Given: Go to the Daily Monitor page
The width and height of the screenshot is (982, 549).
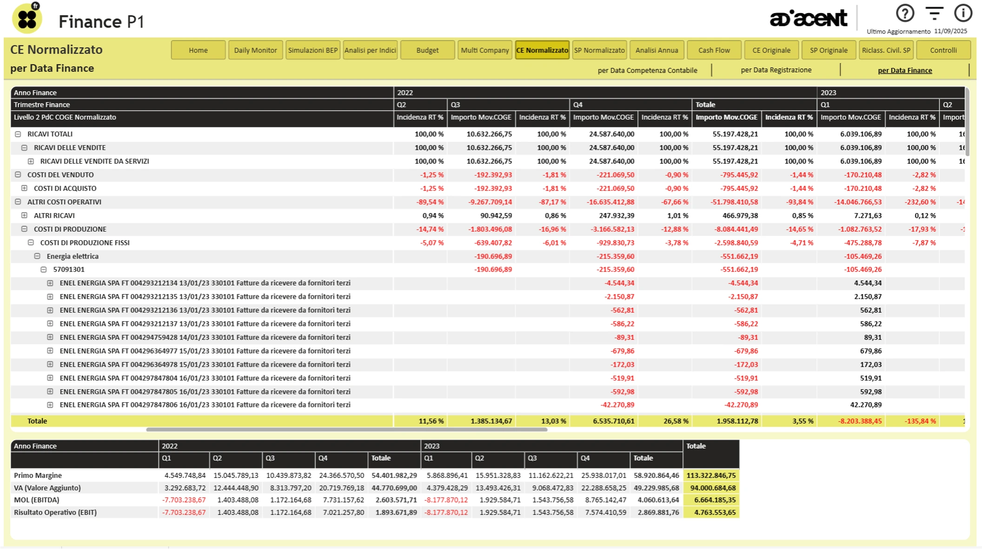Looking at the screenshot, I should click(255, 50).
